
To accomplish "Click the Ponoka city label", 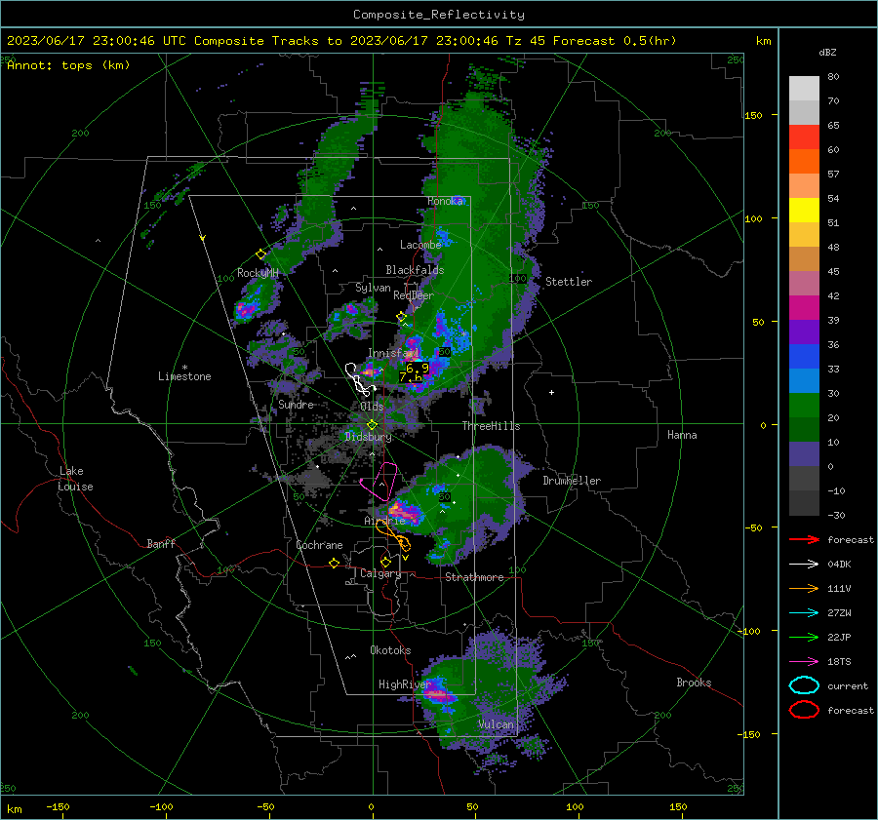I will [x=446, y=201].
